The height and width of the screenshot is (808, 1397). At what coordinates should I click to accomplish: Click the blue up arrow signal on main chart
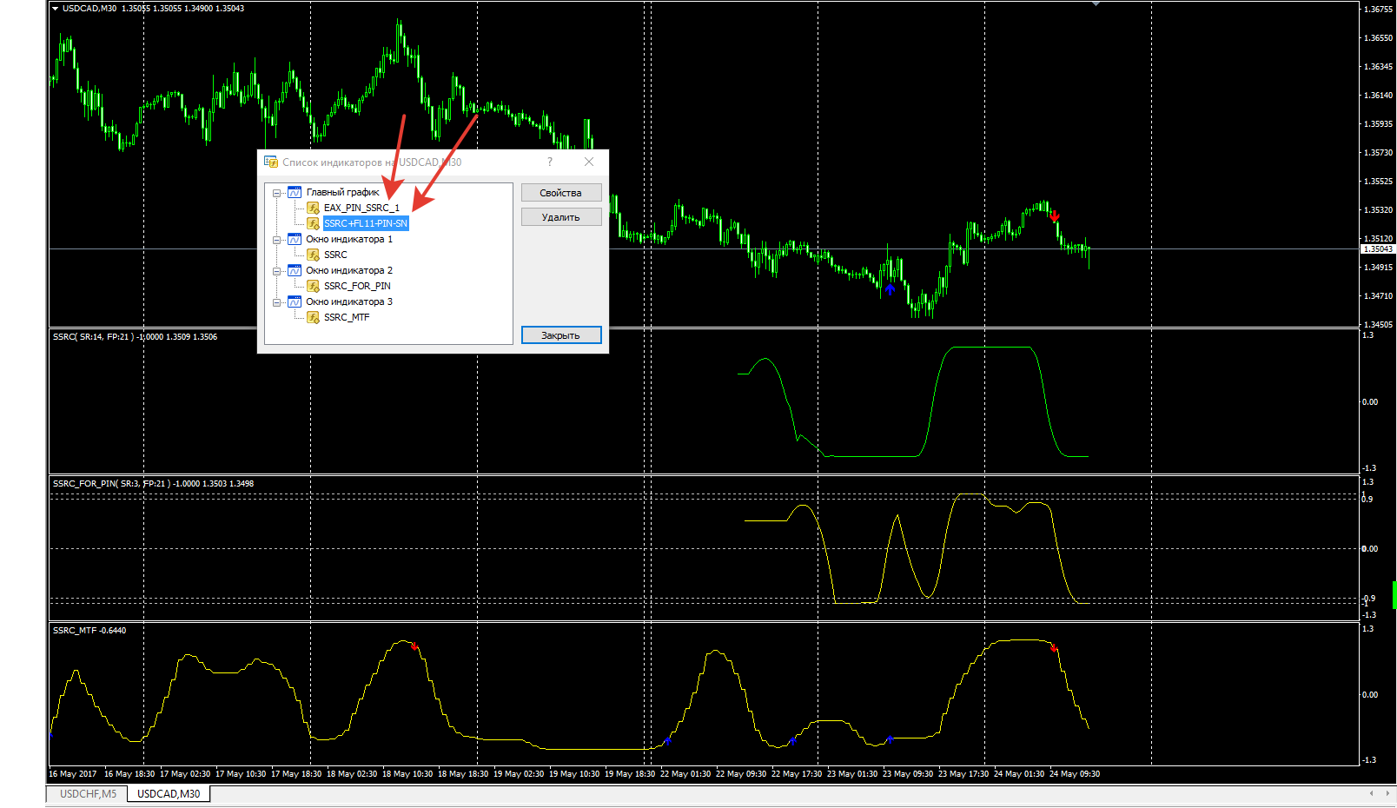click(890, 288)
